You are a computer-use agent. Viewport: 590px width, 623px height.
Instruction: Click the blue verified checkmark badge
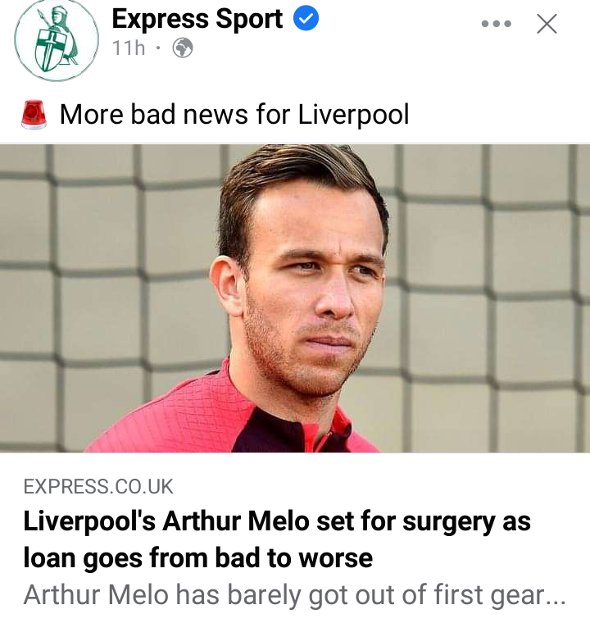tap(306, 18)
